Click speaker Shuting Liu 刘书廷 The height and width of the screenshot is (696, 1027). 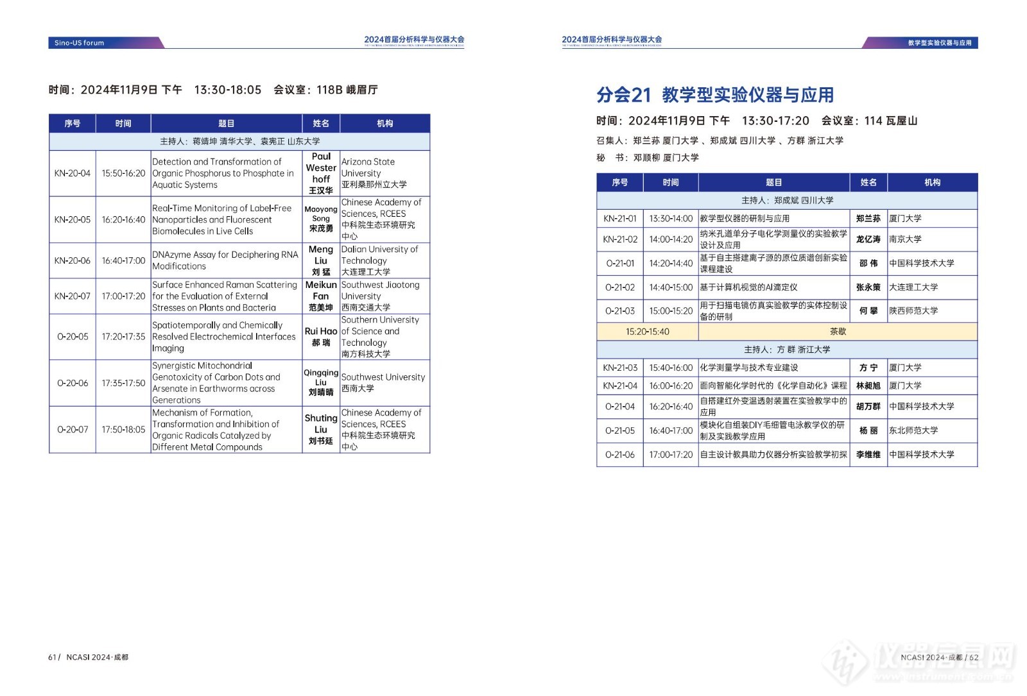coord(321,429)
